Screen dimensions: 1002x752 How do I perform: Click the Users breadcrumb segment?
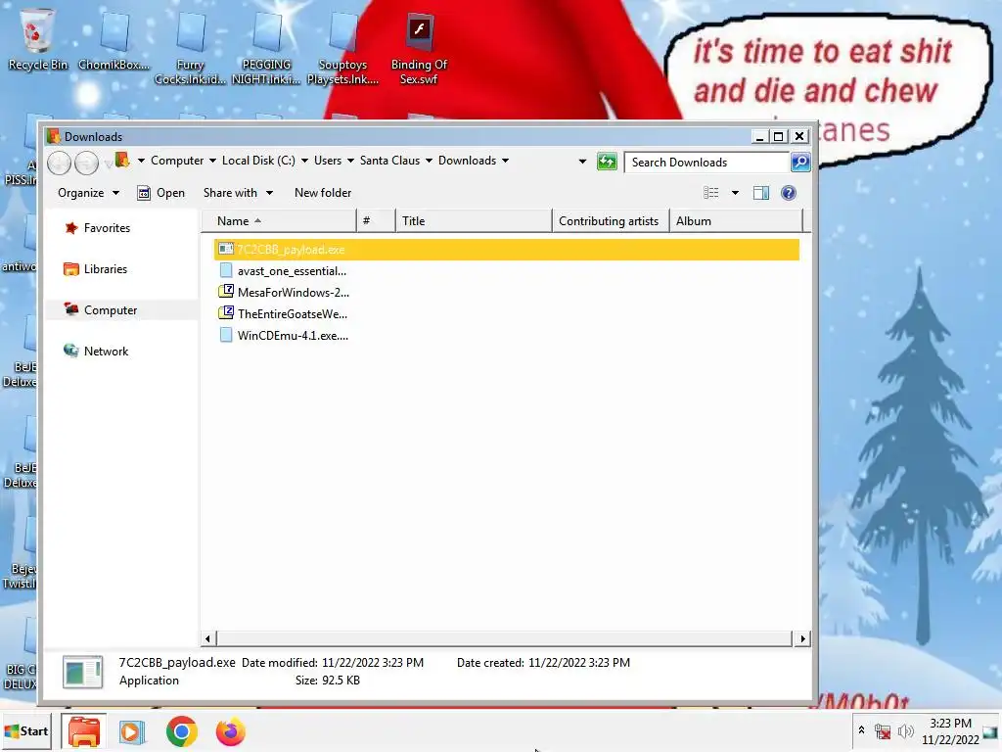[328, 162]
